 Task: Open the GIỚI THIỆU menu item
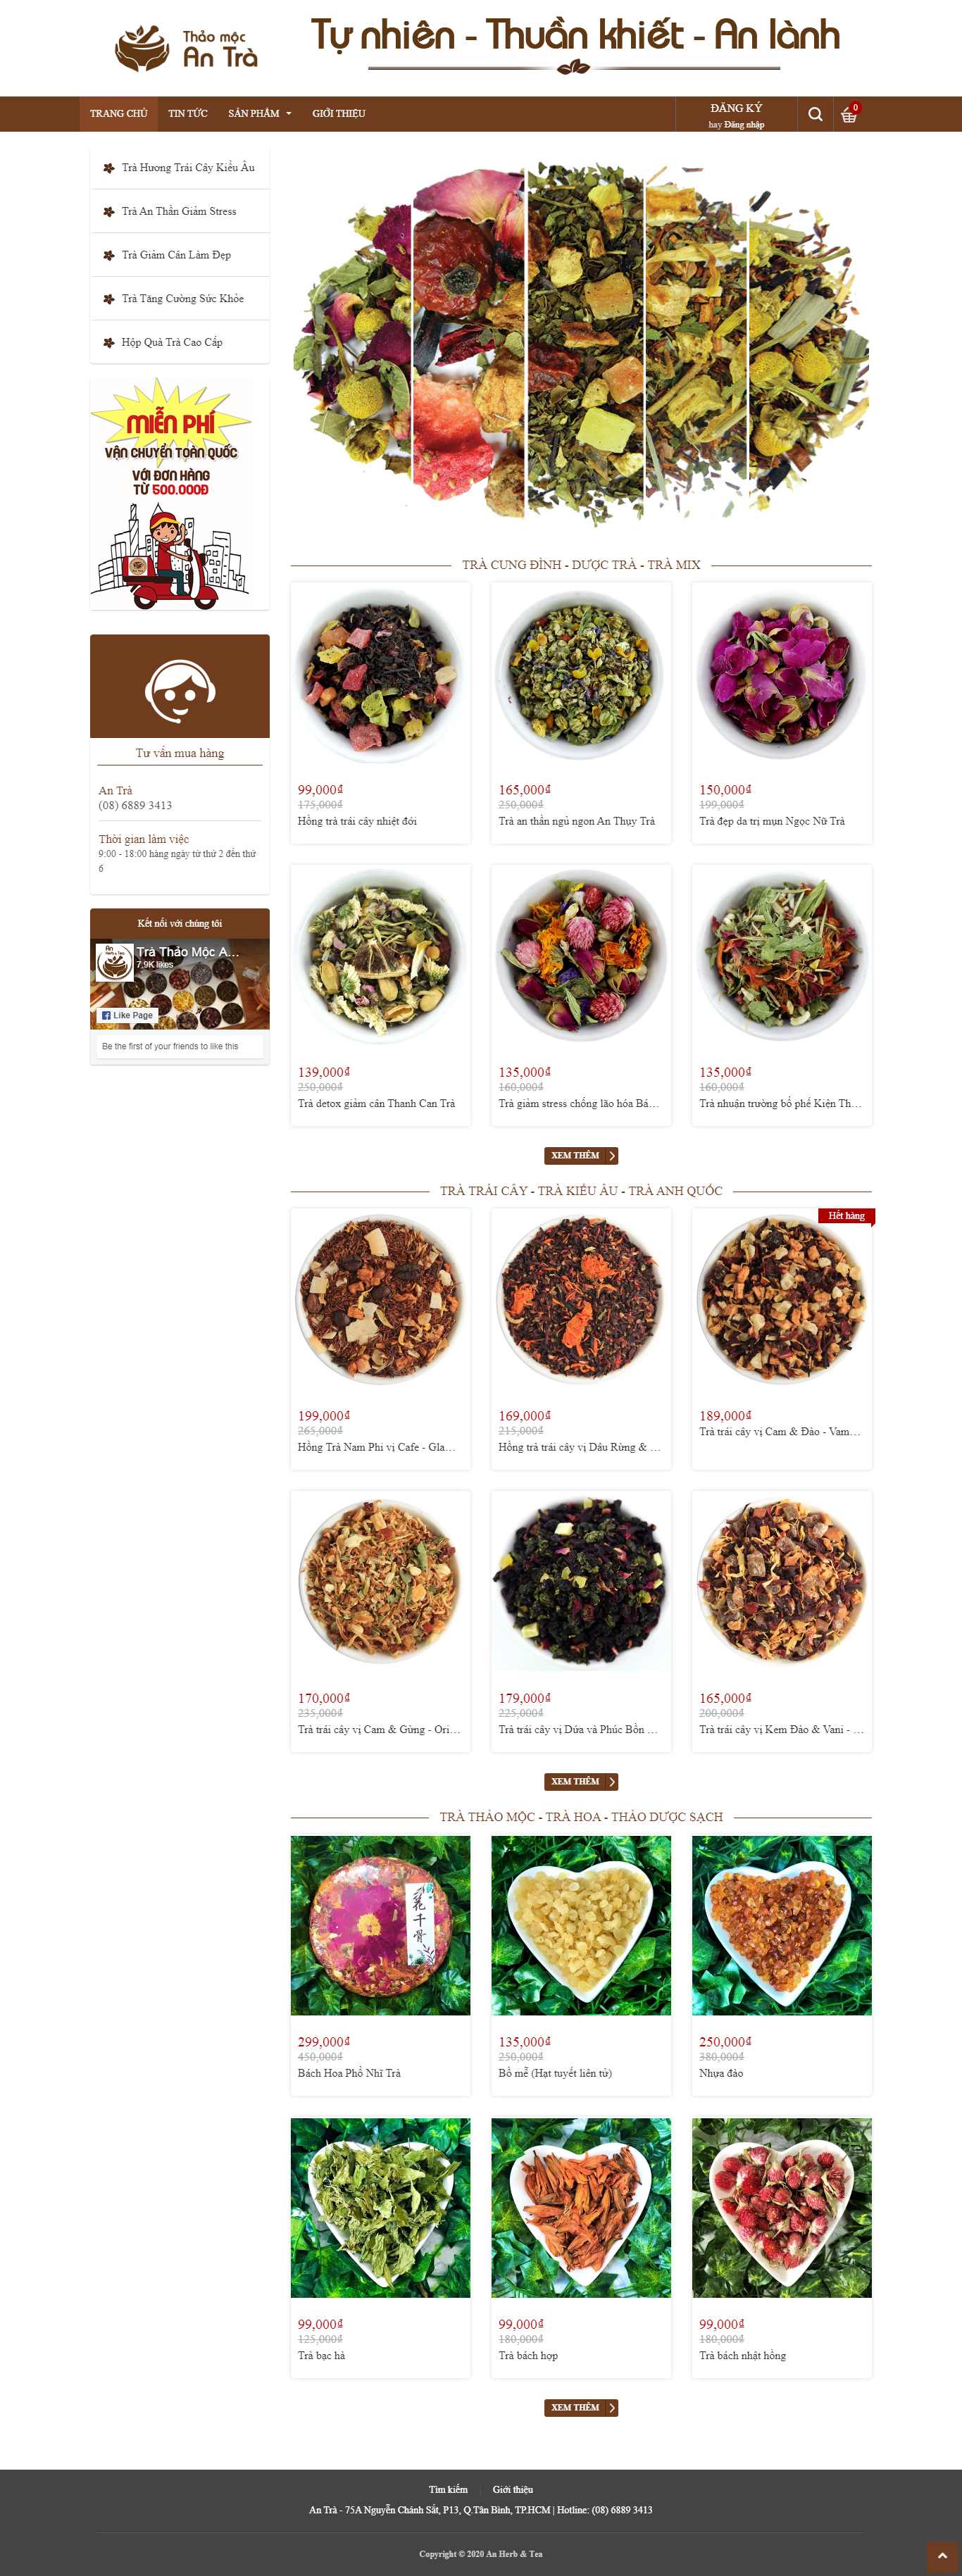click(339, 114)
